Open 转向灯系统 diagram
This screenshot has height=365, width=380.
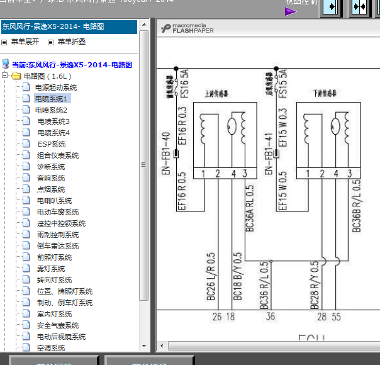(55, 280)
